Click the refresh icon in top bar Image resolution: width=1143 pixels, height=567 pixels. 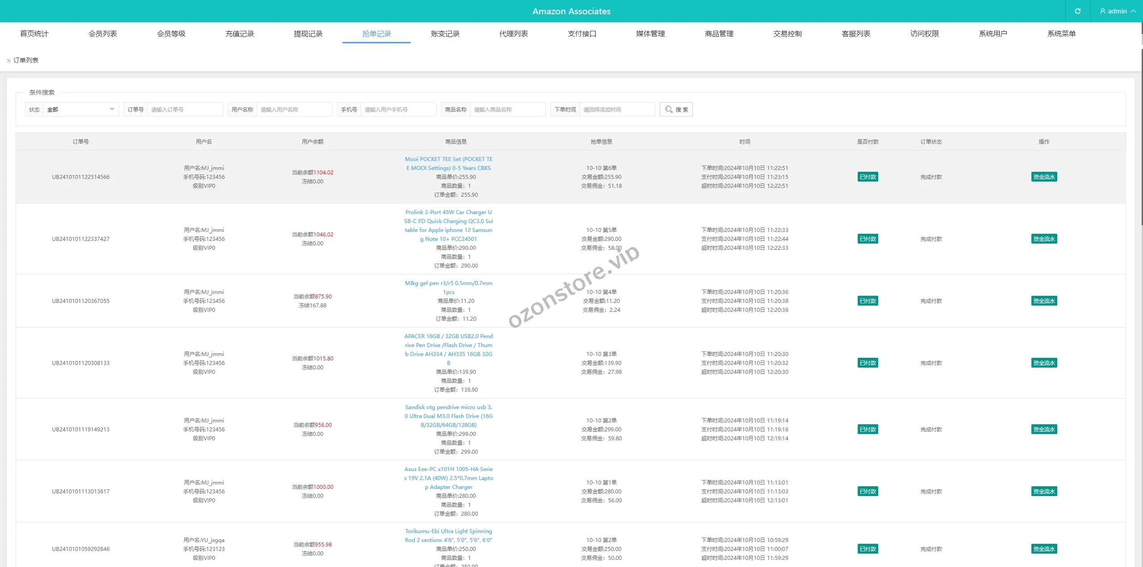(x=1077, y=11)
